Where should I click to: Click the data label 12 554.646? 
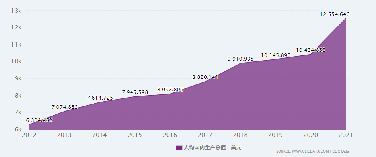point(335,14)
